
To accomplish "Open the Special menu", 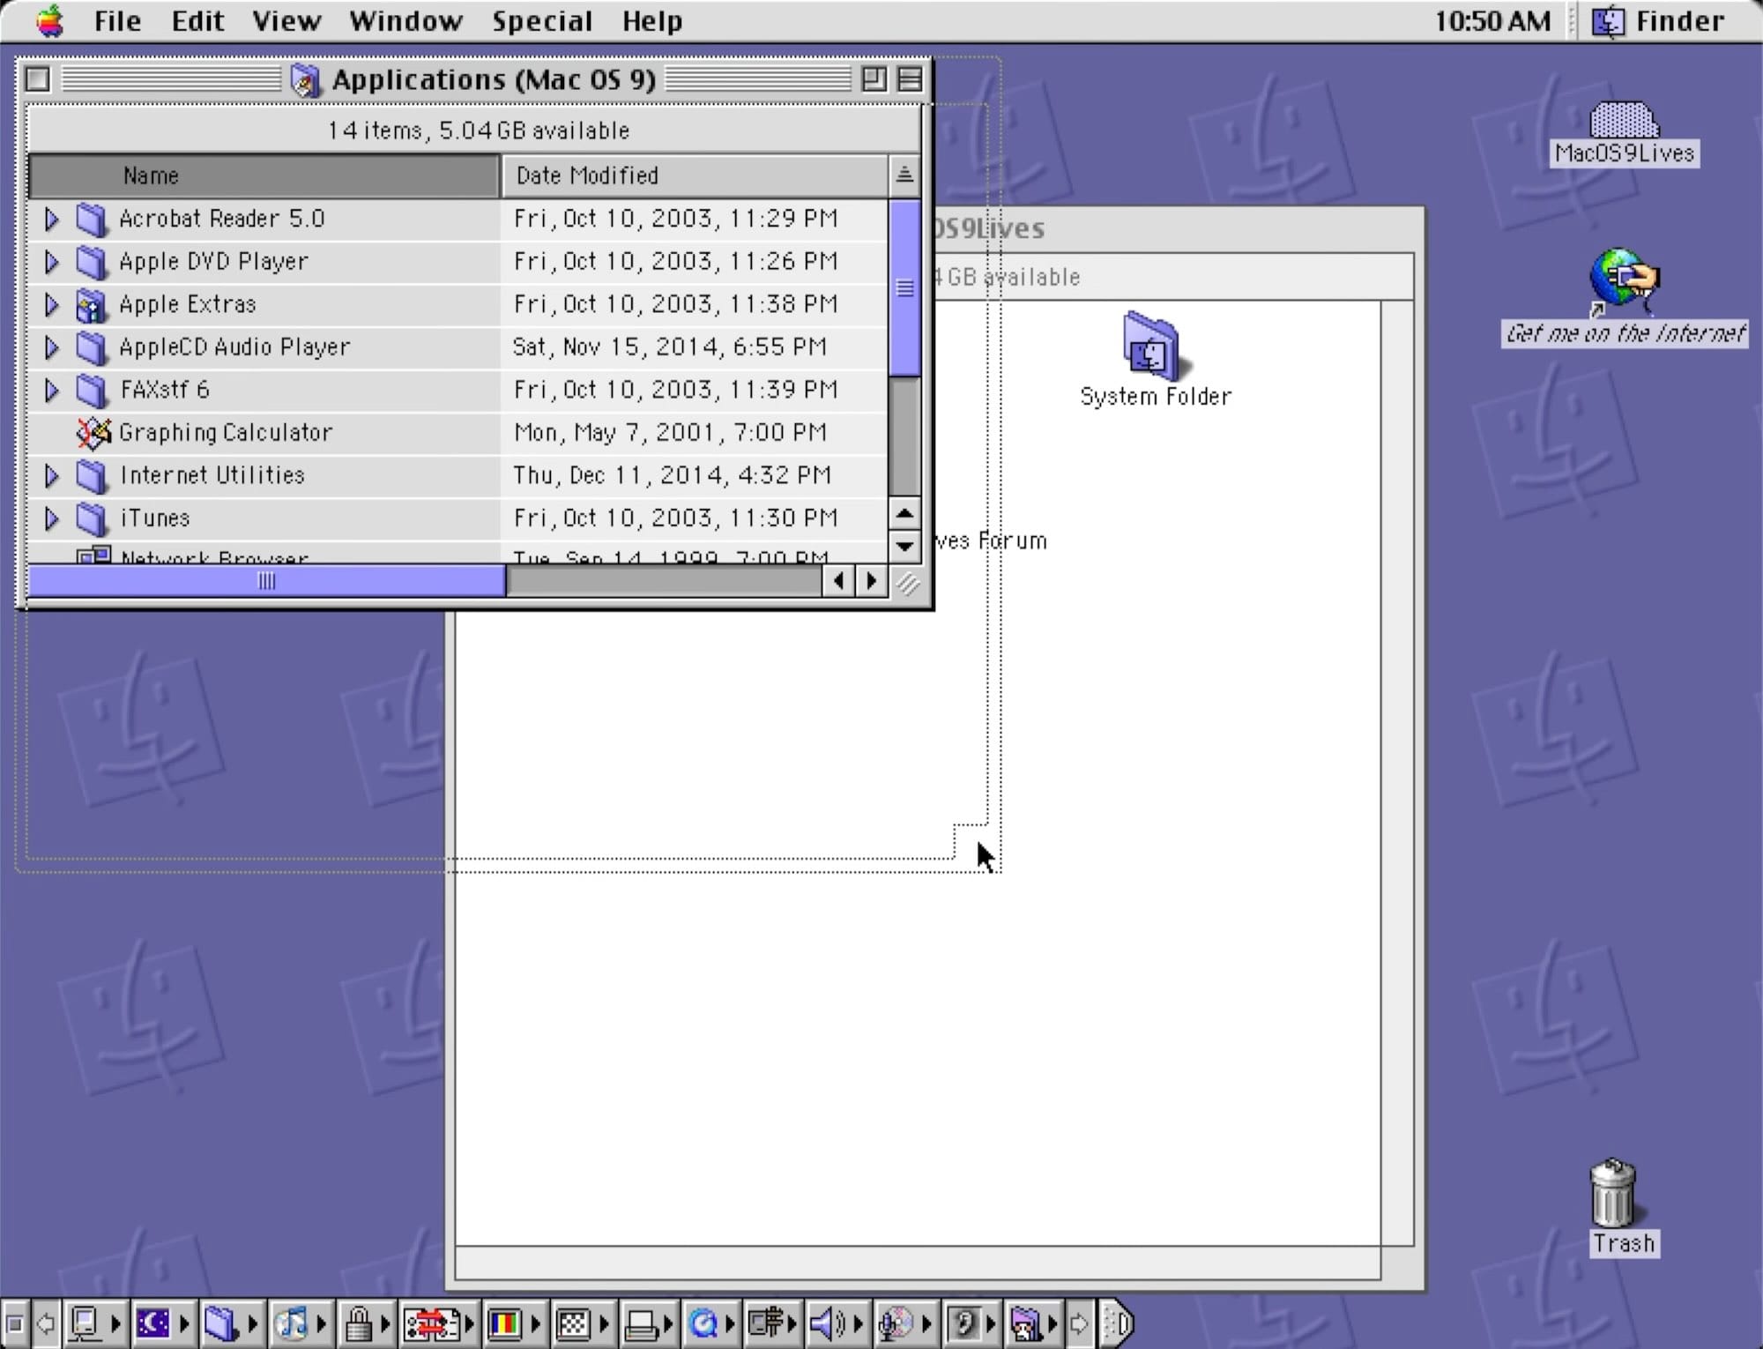I will click(x=542, y=20).
